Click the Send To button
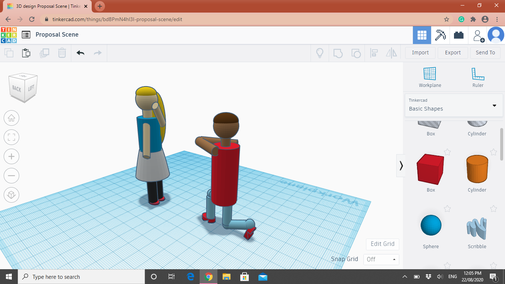Viewport: 505px width, 284px height. [485, 53]
